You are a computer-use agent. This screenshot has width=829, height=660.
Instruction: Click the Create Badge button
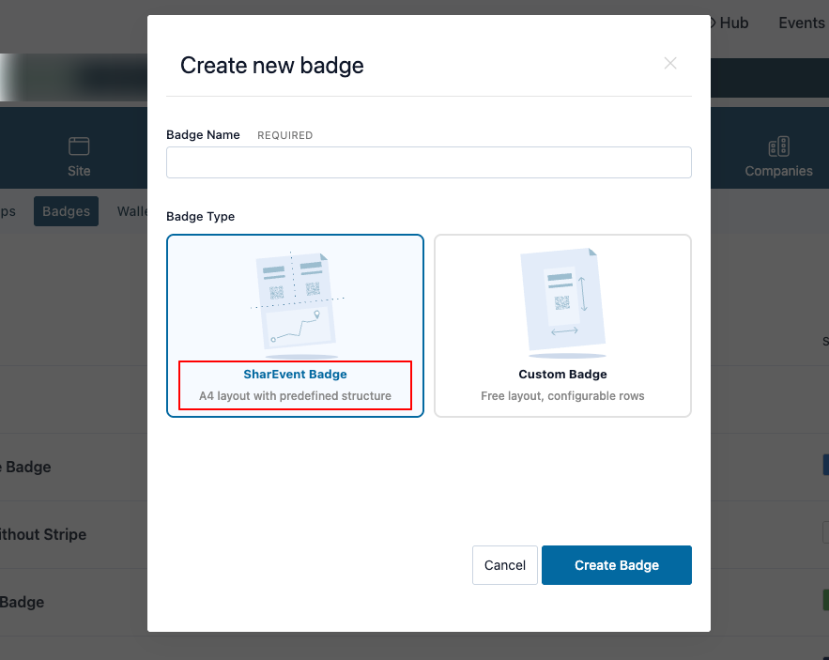(x=617, y=565)
